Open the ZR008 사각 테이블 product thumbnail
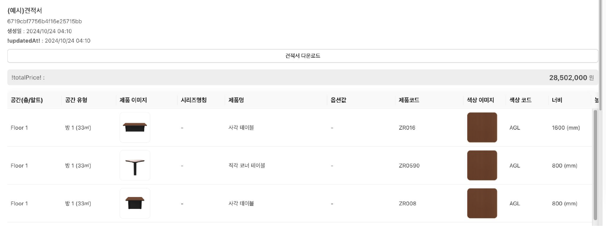Image resolution: width=609 pixels, height=230 pixels. [x=135, y=203]
